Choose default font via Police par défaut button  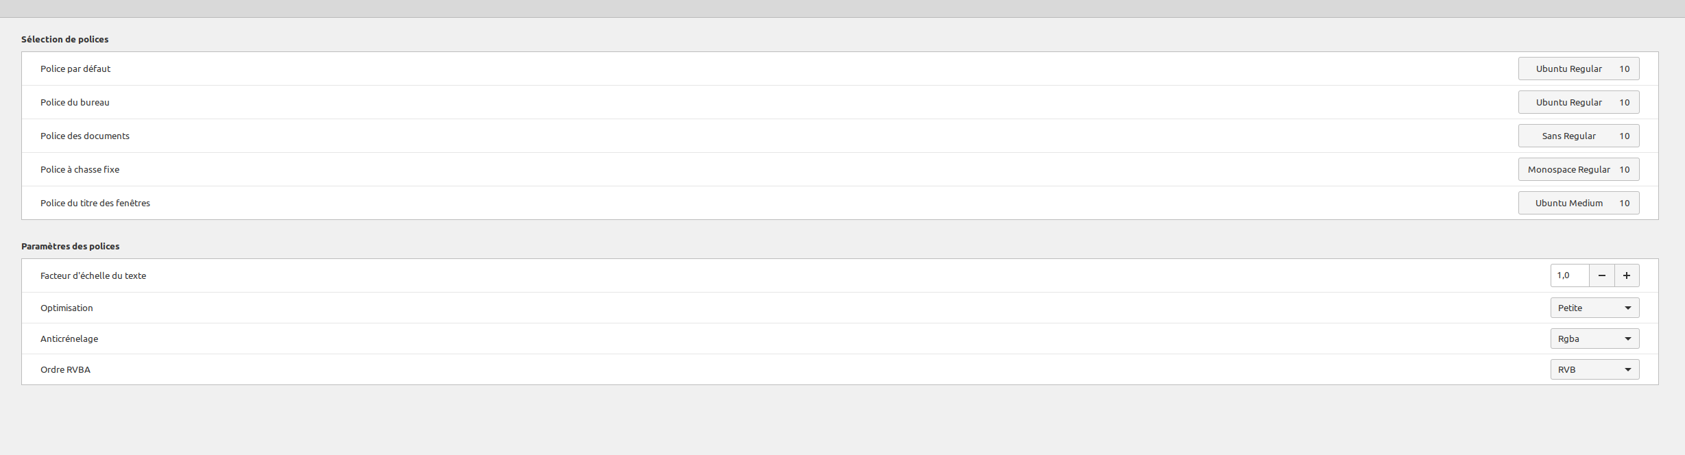1578,69
